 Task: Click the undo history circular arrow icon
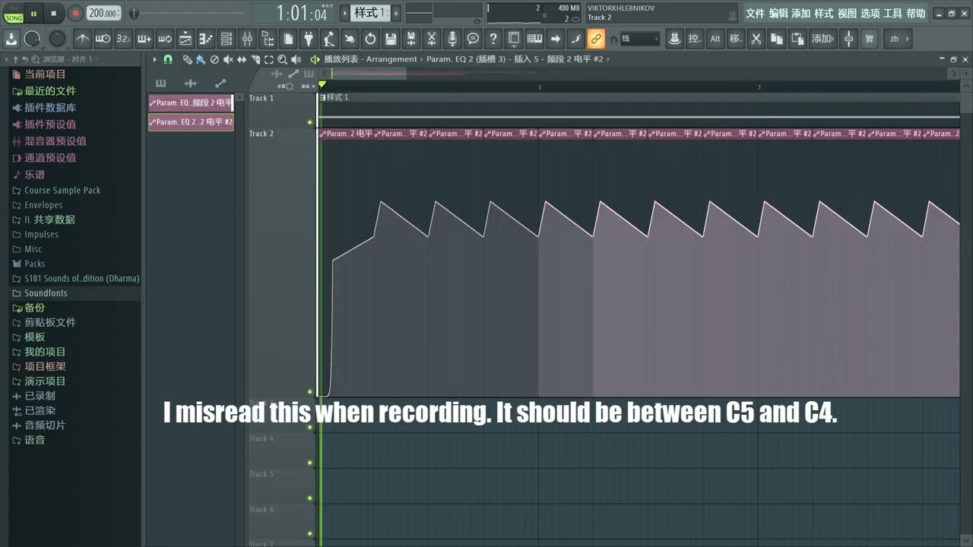tap(370, 39)
